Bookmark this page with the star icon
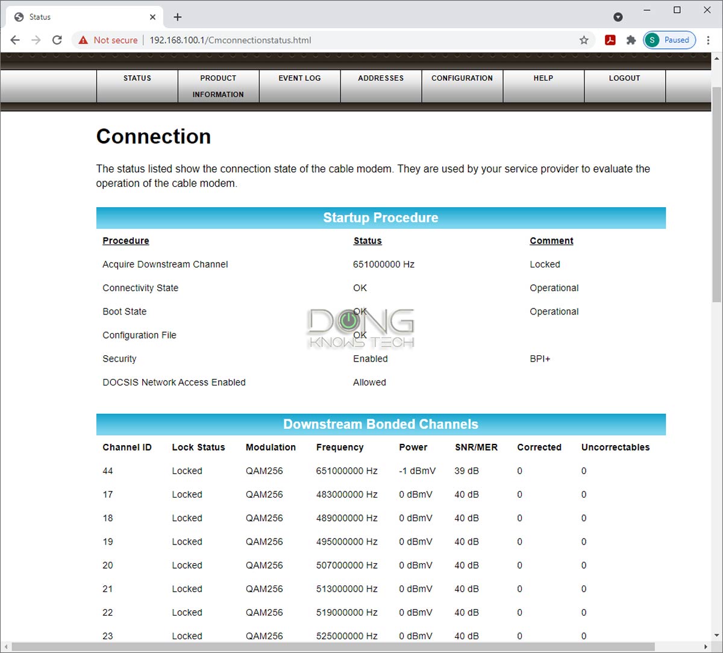Image resolution: width=723 pixels, height=653 pixels. pos(584,40)
